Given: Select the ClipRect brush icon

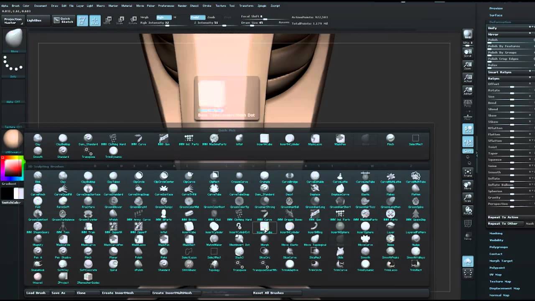Looking at the screenshot, I should coord(214,177).
